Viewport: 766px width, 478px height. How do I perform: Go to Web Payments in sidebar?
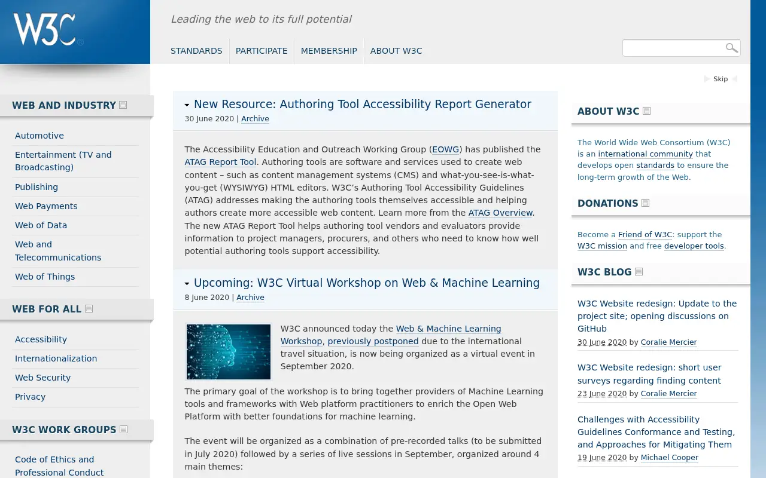tap(46, 206)
